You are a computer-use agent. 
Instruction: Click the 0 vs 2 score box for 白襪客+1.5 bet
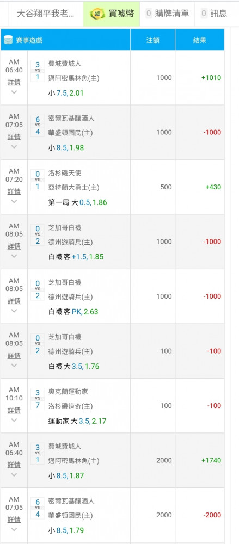[x=38, y=235]
